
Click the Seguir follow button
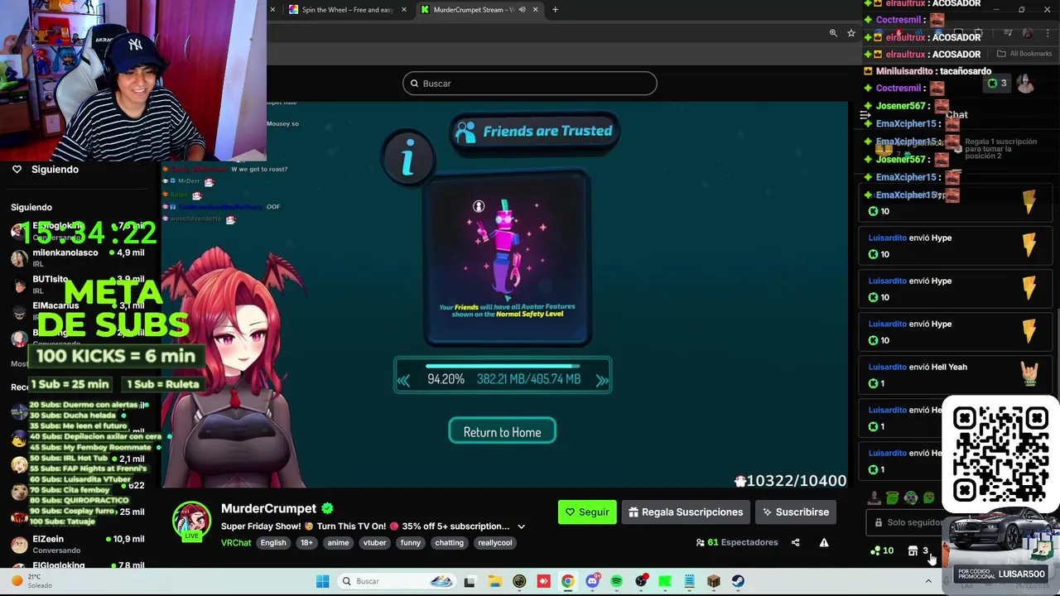587,512
